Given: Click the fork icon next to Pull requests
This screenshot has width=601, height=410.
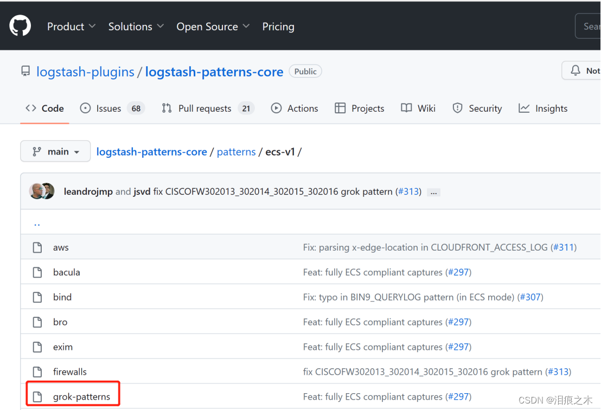Looking at the screenshot, I should pyautogui.click(x=167, y=108).
